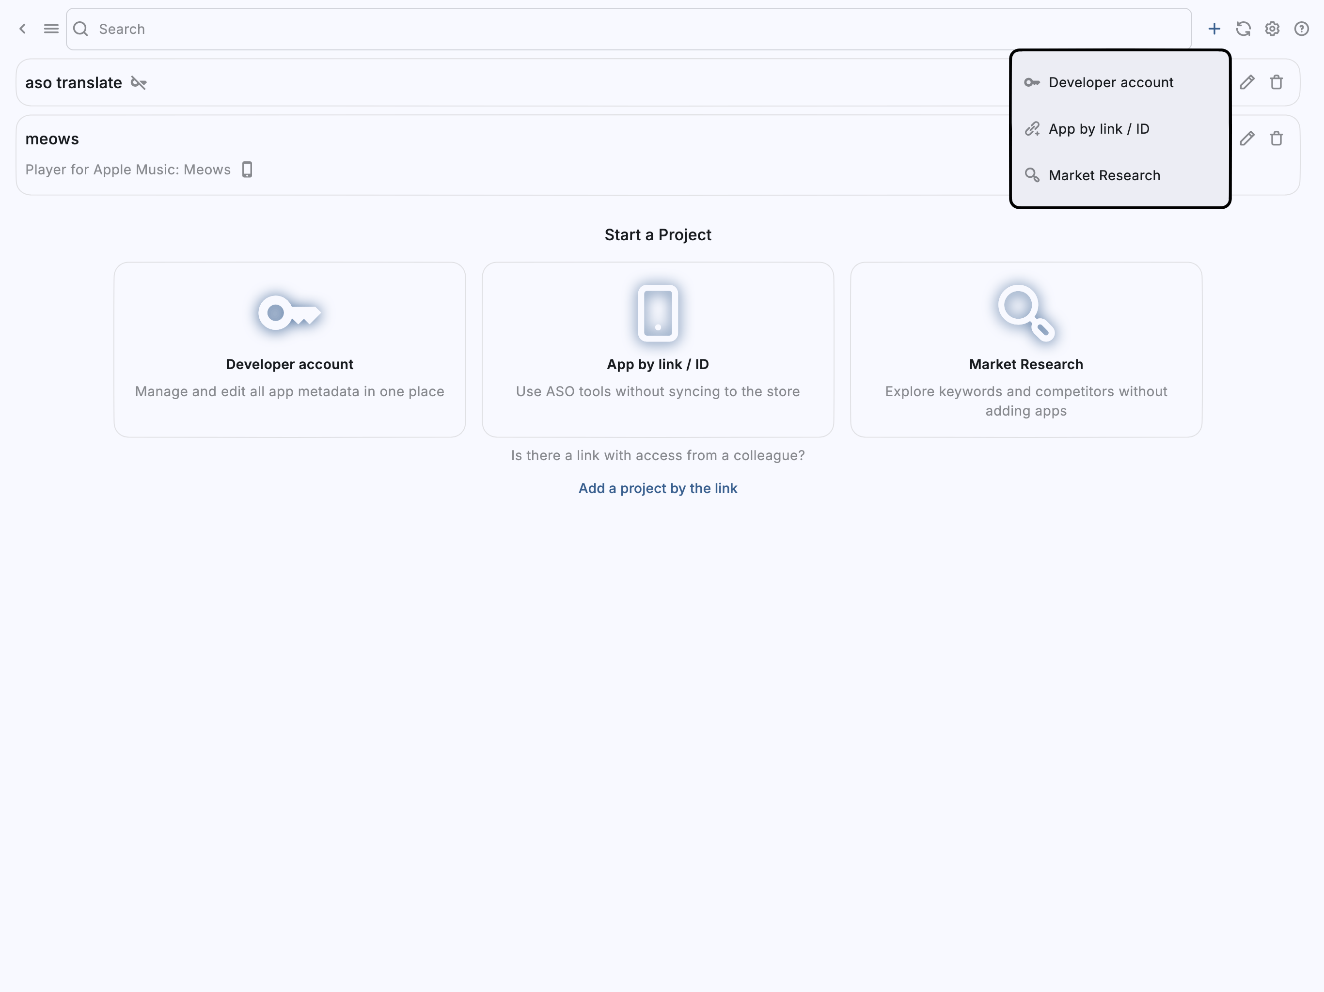Choose App by link / ID menu item
Image resolution: width=1324 pixels, height=992 pixels.
pos(1098,129)
